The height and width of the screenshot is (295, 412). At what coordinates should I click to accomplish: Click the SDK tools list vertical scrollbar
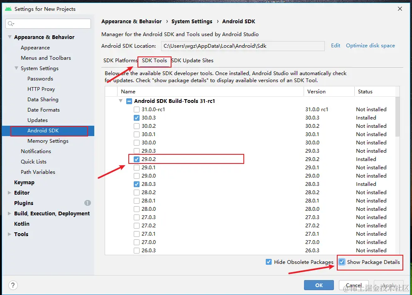point(397,117)
